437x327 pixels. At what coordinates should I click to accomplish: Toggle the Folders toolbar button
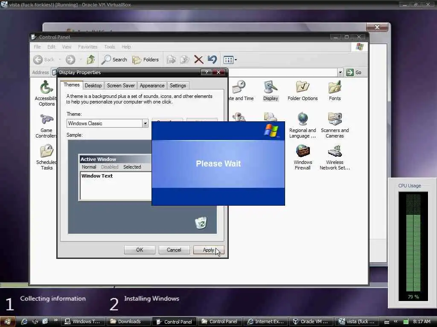[x=146, y=60]
